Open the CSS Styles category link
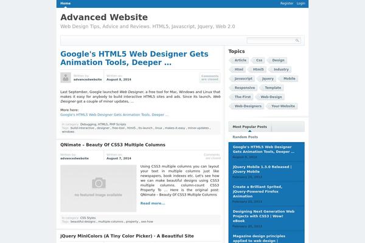365x243 pixels. coord(88,218)
